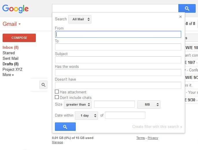Open the Terms link
The height and width of the screenshot is (150, 198).
click(x=140, y=138)
